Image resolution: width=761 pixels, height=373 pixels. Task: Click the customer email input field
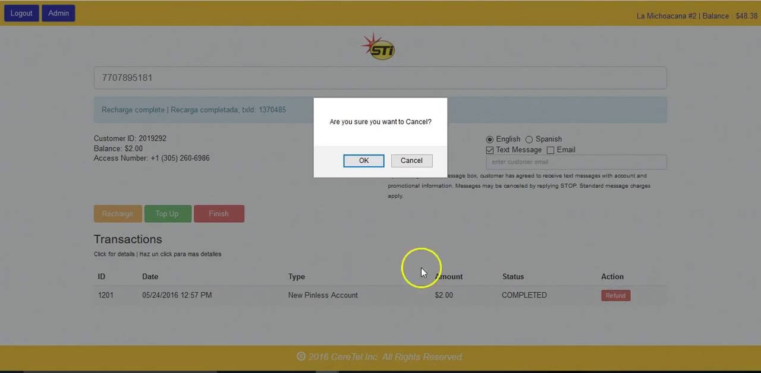tap(576, 162)
